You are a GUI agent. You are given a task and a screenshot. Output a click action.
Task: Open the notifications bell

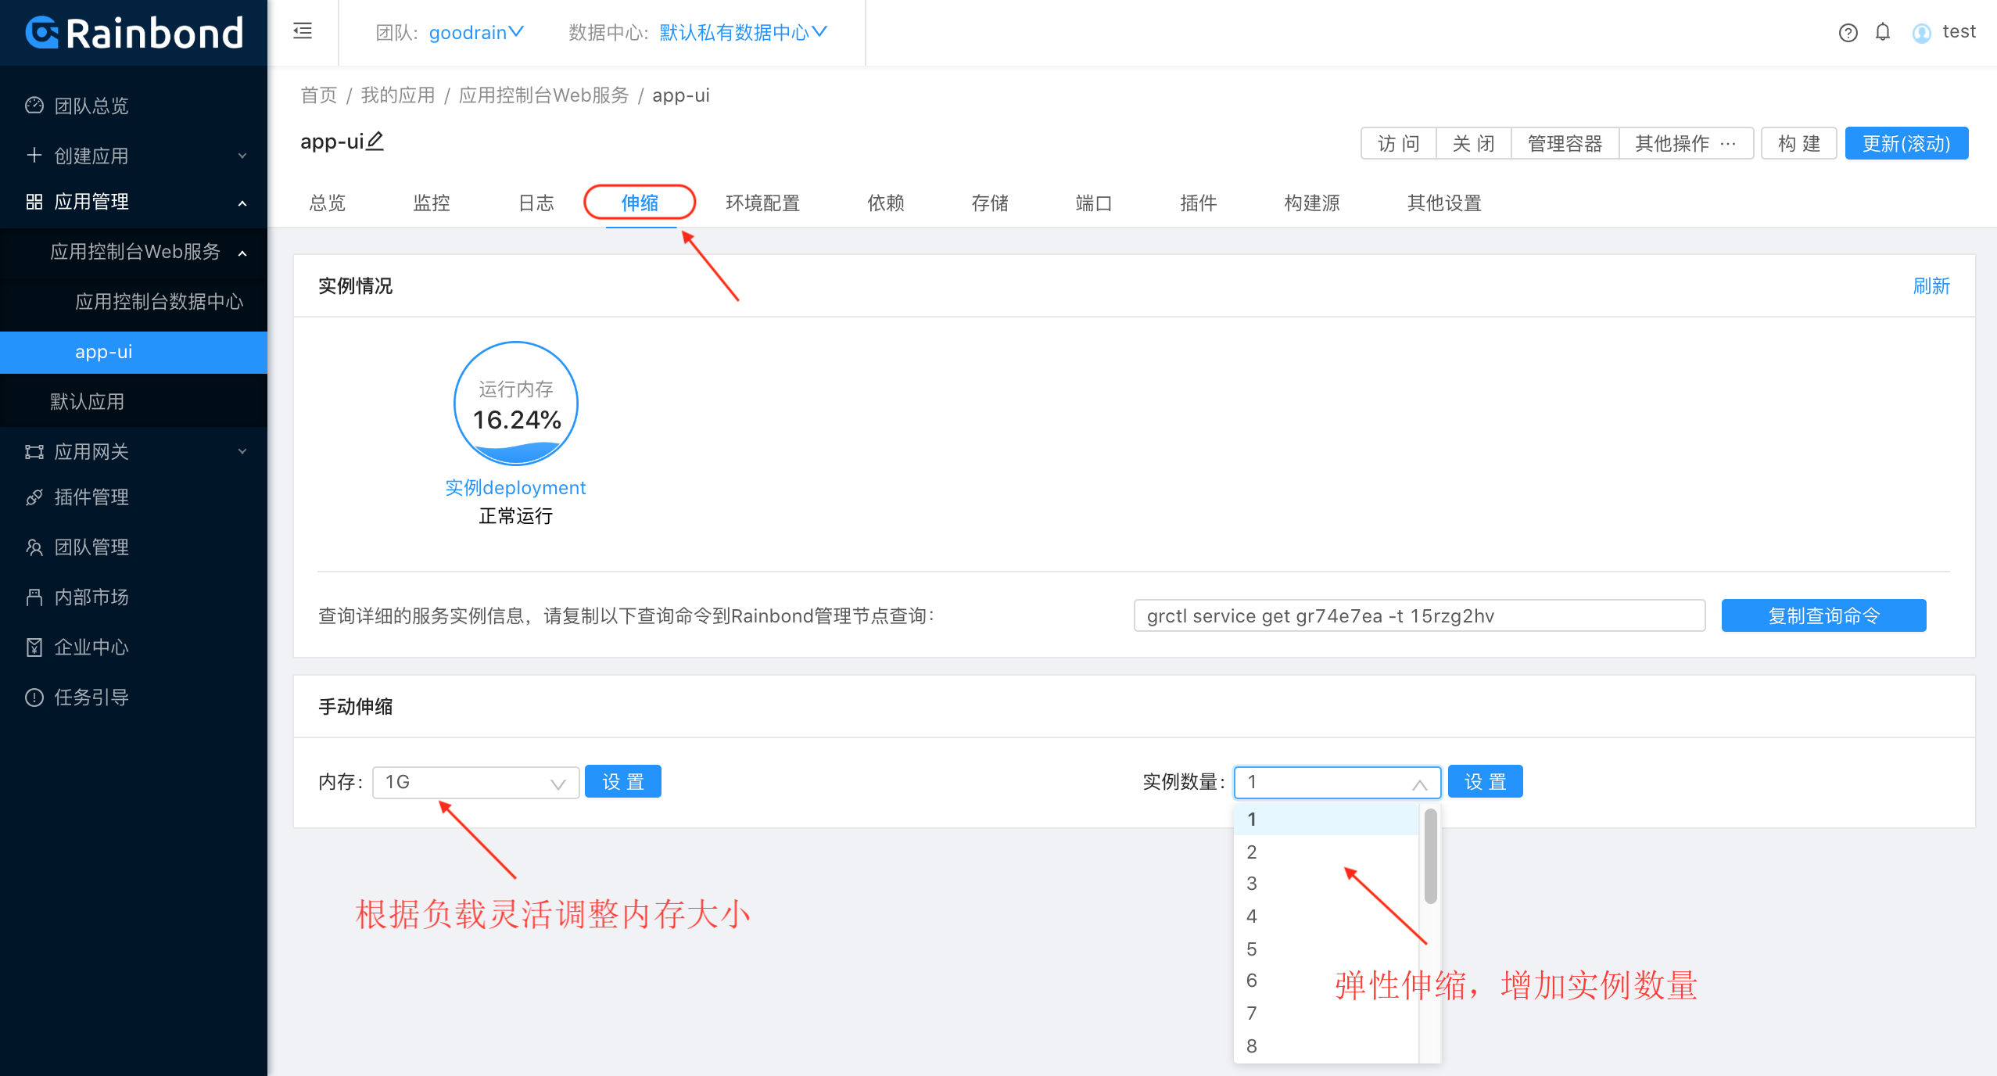click(1883, 32)
